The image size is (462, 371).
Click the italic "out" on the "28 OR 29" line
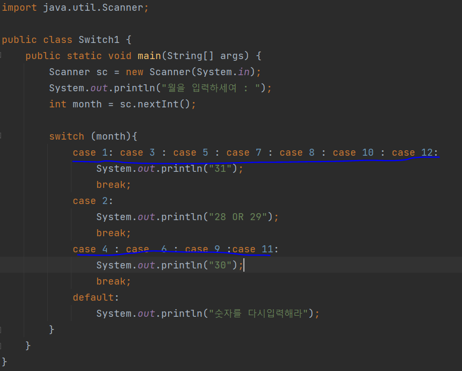pyautogui.click(x=147, y=217)
